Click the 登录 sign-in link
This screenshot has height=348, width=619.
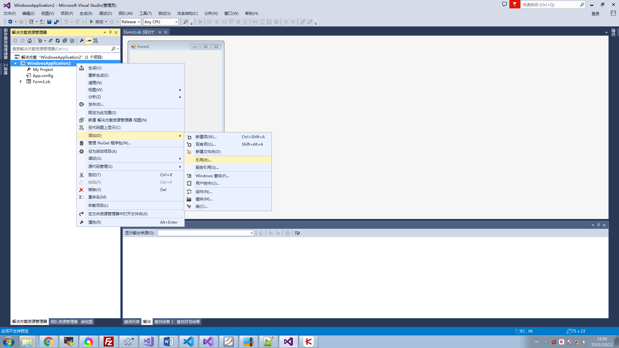point(595,14)
